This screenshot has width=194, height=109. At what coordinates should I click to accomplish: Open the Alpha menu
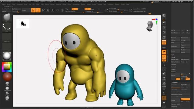tap(4, 4)
